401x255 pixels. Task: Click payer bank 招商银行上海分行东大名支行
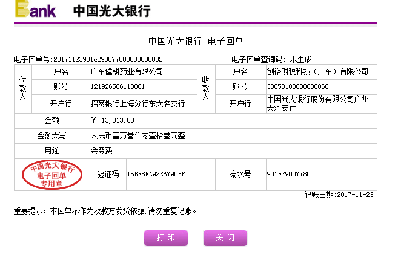tap(138, 103)
